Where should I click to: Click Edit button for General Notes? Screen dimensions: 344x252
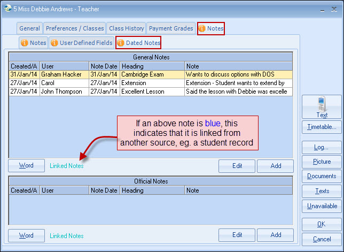[237, 166]
